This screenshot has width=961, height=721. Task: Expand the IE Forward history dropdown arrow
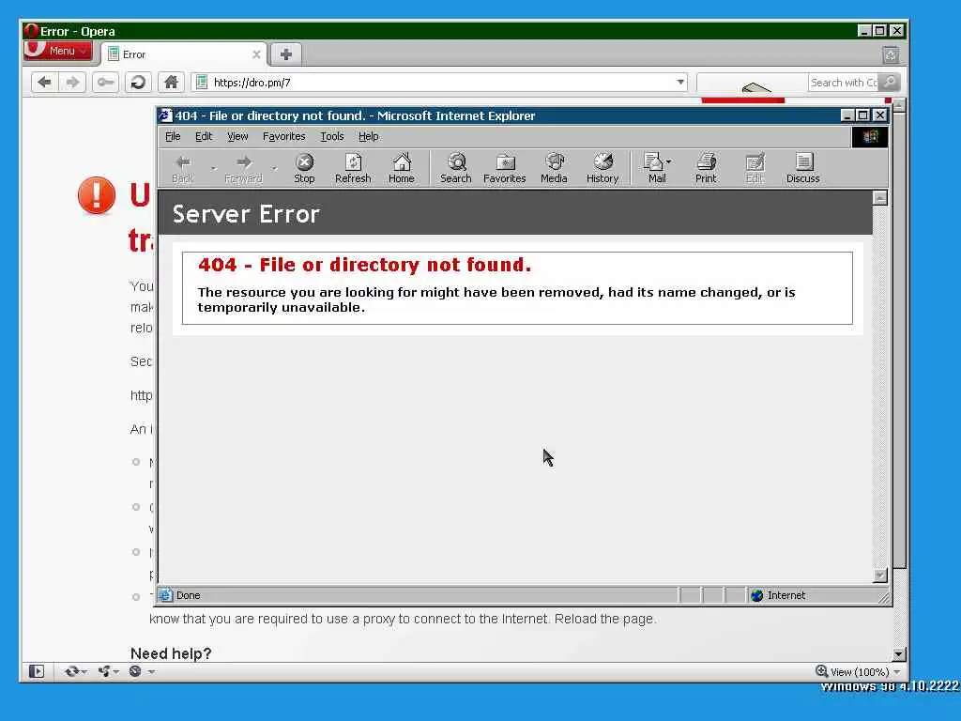tap(275, 168)
